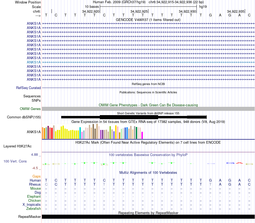The image size is (255, 223).
Task: Click the red A glyph in the conservation track
Action: click(x=239, y=163)
